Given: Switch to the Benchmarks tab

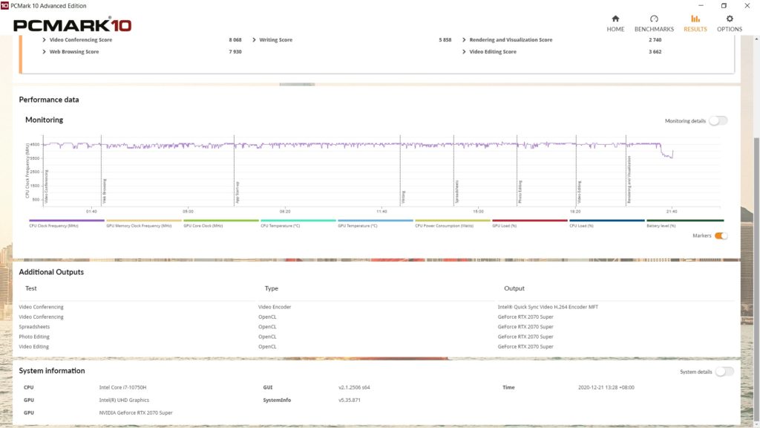Looking at the screenshot, I should (654, 22).
